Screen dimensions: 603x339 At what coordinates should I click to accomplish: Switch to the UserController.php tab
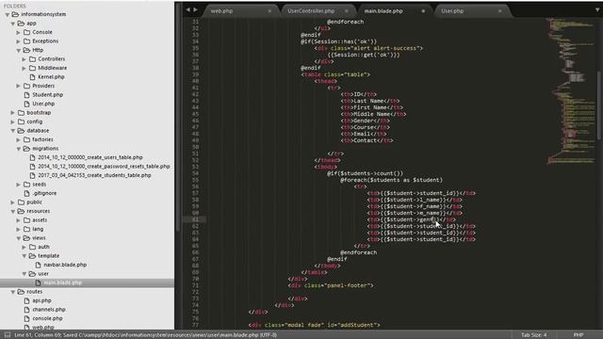(311, 11)
